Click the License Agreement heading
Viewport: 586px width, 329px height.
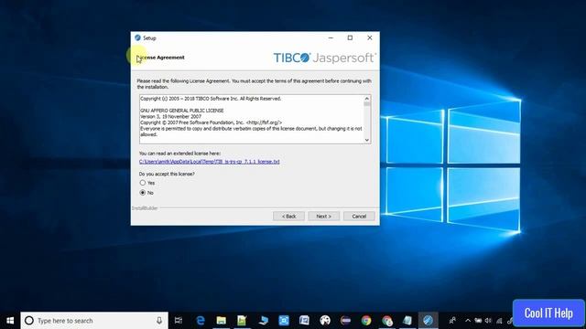(x=160, y=58)
